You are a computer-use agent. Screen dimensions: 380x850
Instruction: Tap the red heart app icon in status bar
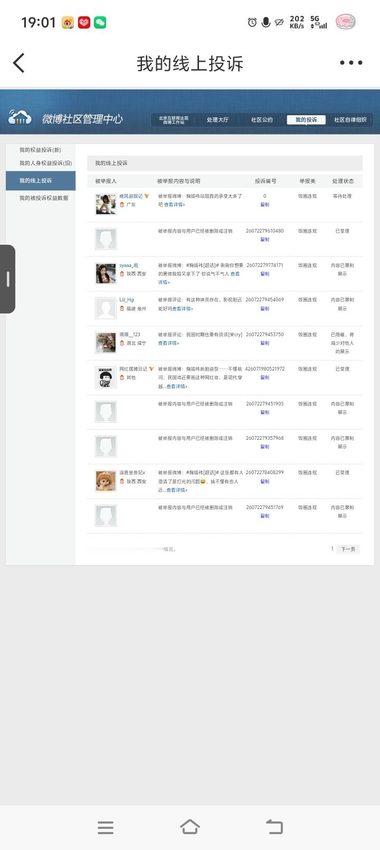coord(84,22)
